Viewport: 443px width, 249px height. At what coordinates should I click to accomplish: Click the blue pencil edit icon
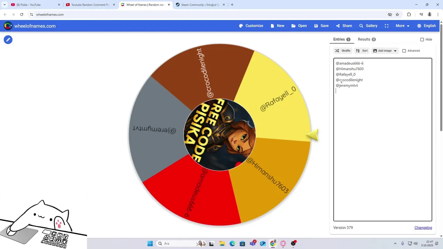click(x=8, y=40)
